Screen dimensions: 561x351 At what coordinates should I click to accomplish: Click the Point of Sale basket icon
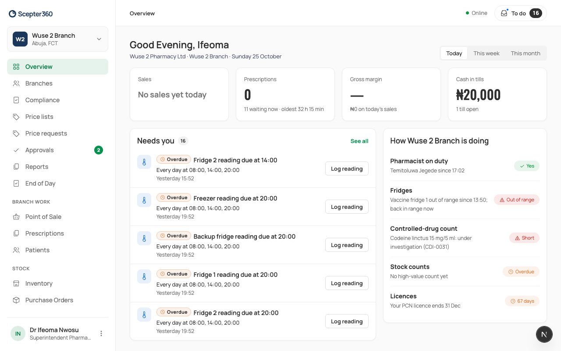tap(16, 217)
